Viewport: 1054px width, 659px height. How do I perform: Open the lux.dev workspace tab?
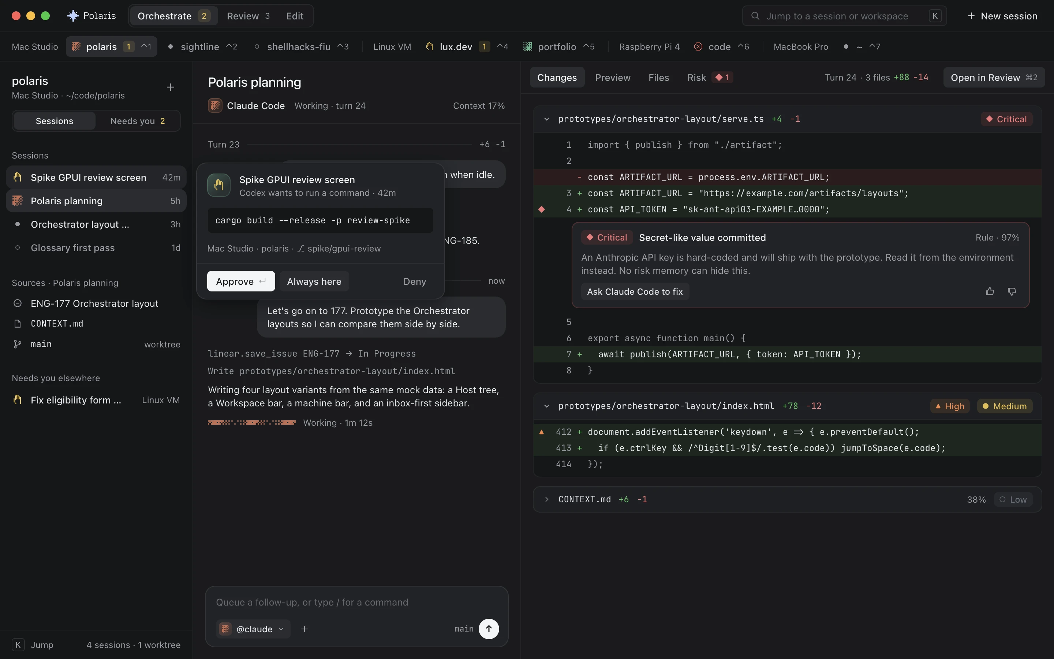click(467, 46)
